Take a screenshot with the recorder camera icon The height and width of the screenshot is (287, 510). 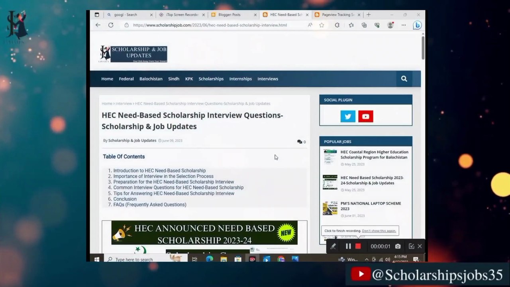[x=398, y=246]
